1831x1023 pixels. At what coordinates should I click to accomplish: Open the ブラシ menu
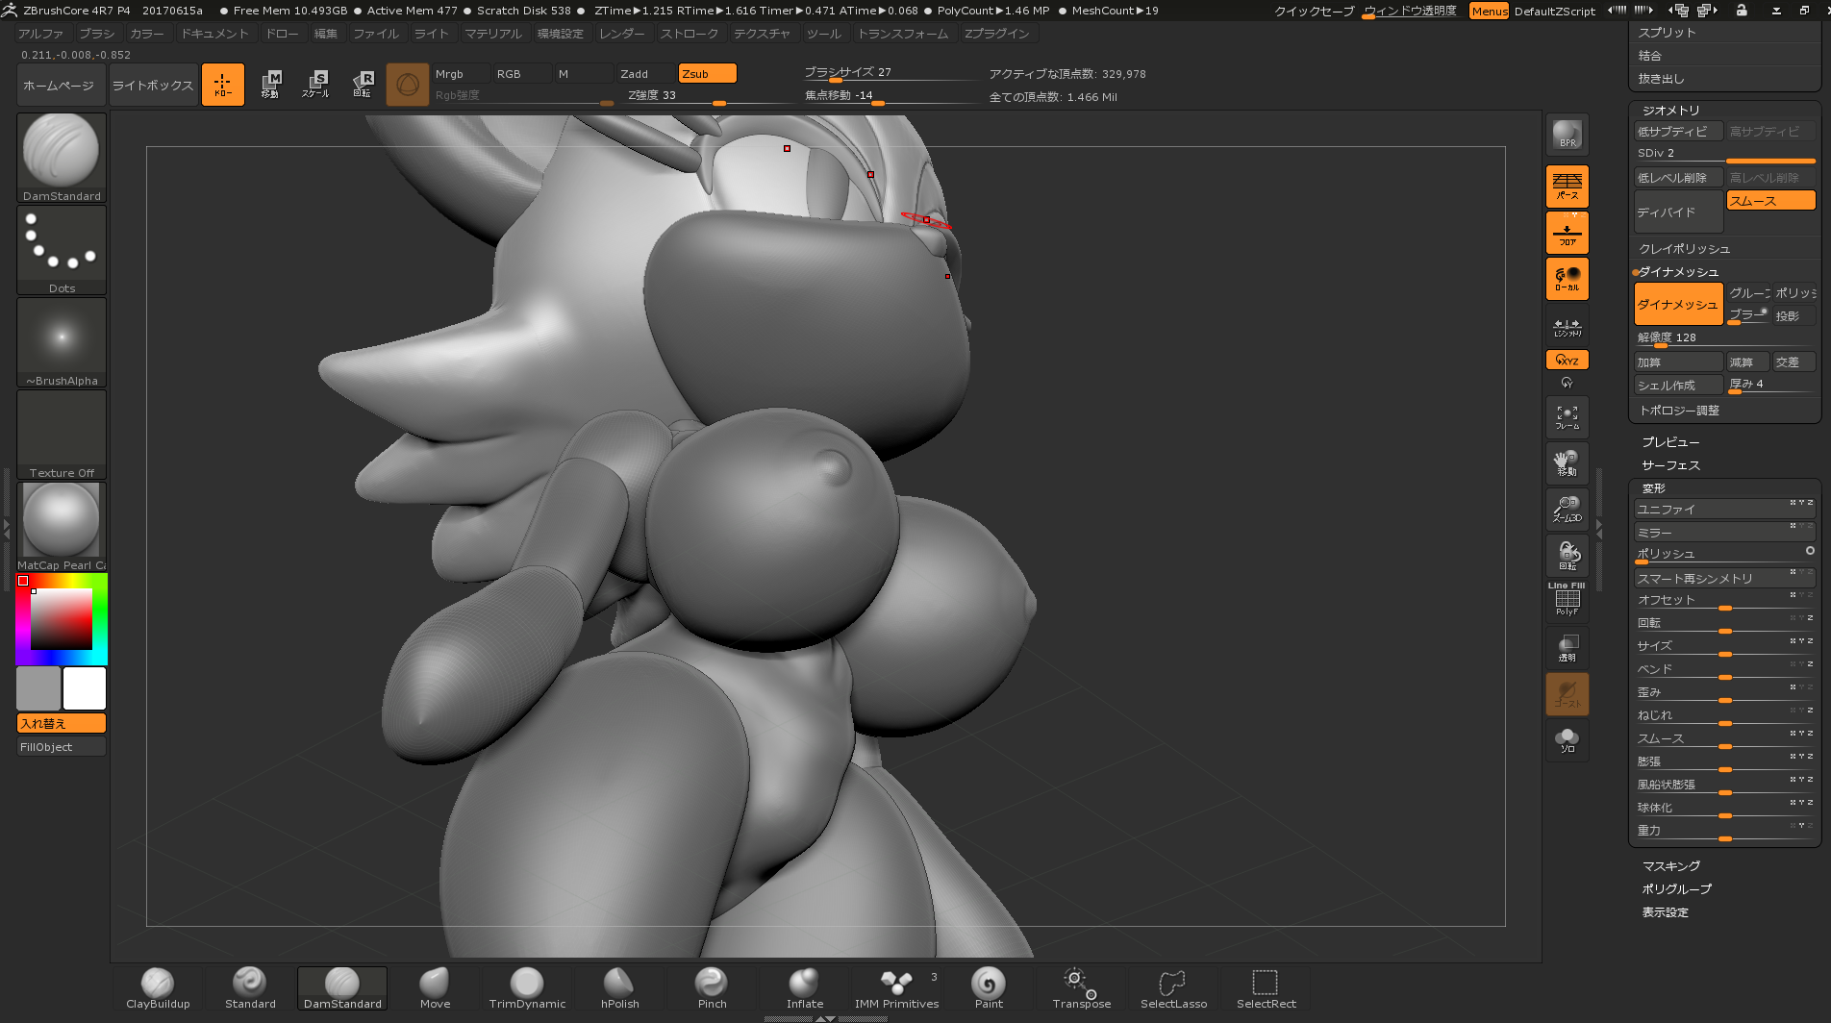(96, 34)
